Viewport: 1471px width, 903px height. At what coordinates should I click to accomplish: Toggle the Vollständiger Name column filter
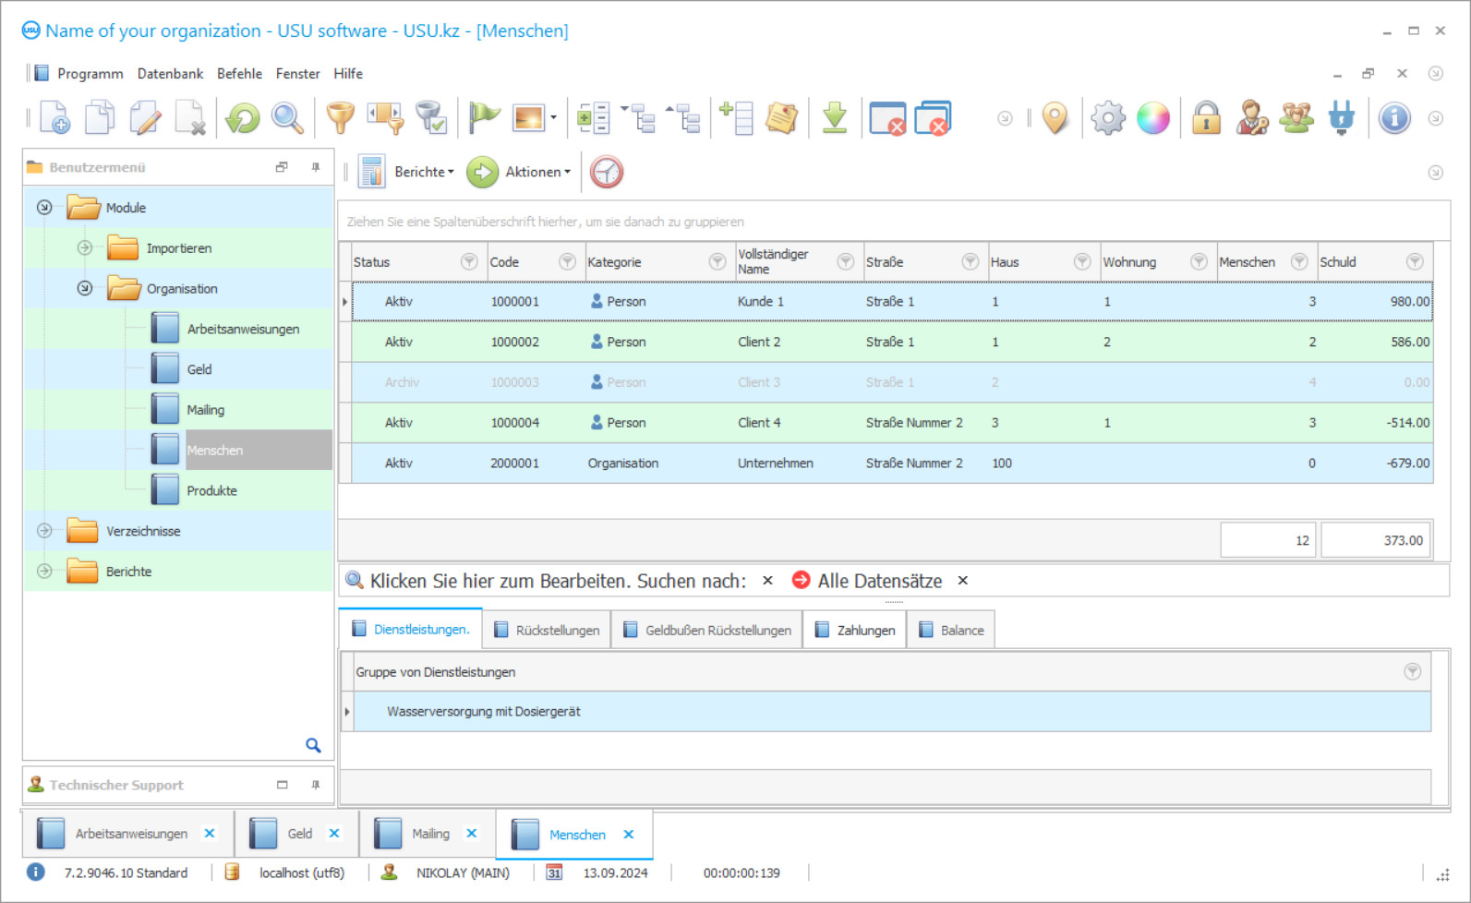click(x=845, y=262)
